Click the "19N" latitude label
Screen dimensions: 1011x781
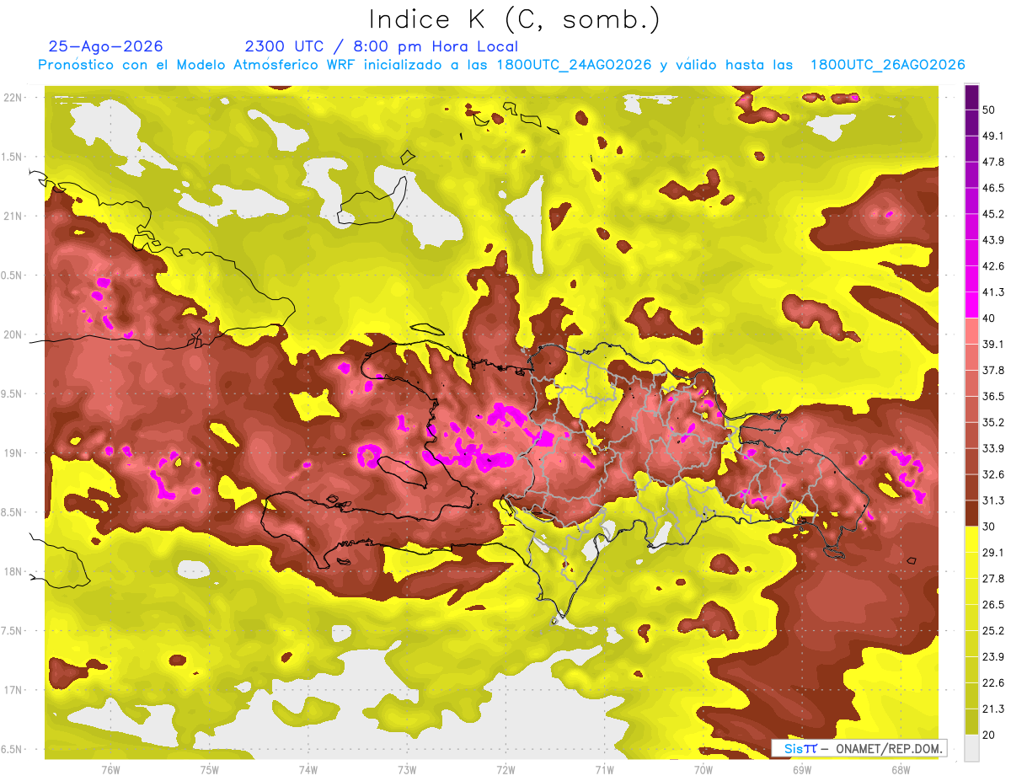click(14, 453)
